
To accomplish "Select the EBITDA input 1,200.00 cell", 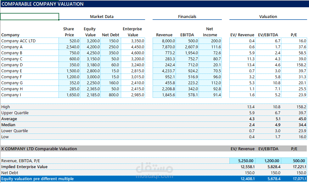I will (268, 161).
